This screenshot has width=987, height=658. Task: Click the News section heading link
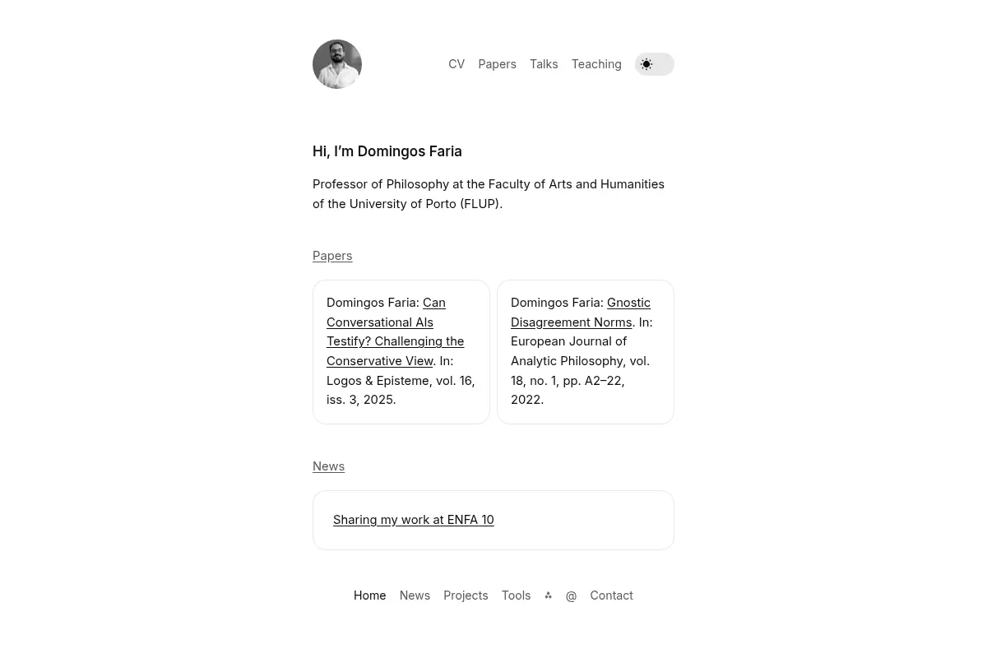click(328, 466)
